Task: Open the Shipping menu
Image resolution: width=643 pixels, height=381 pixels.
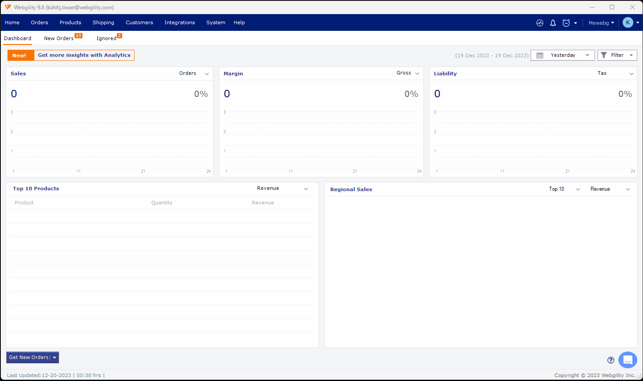Action: pyautogui.click(x=103, y=22)
